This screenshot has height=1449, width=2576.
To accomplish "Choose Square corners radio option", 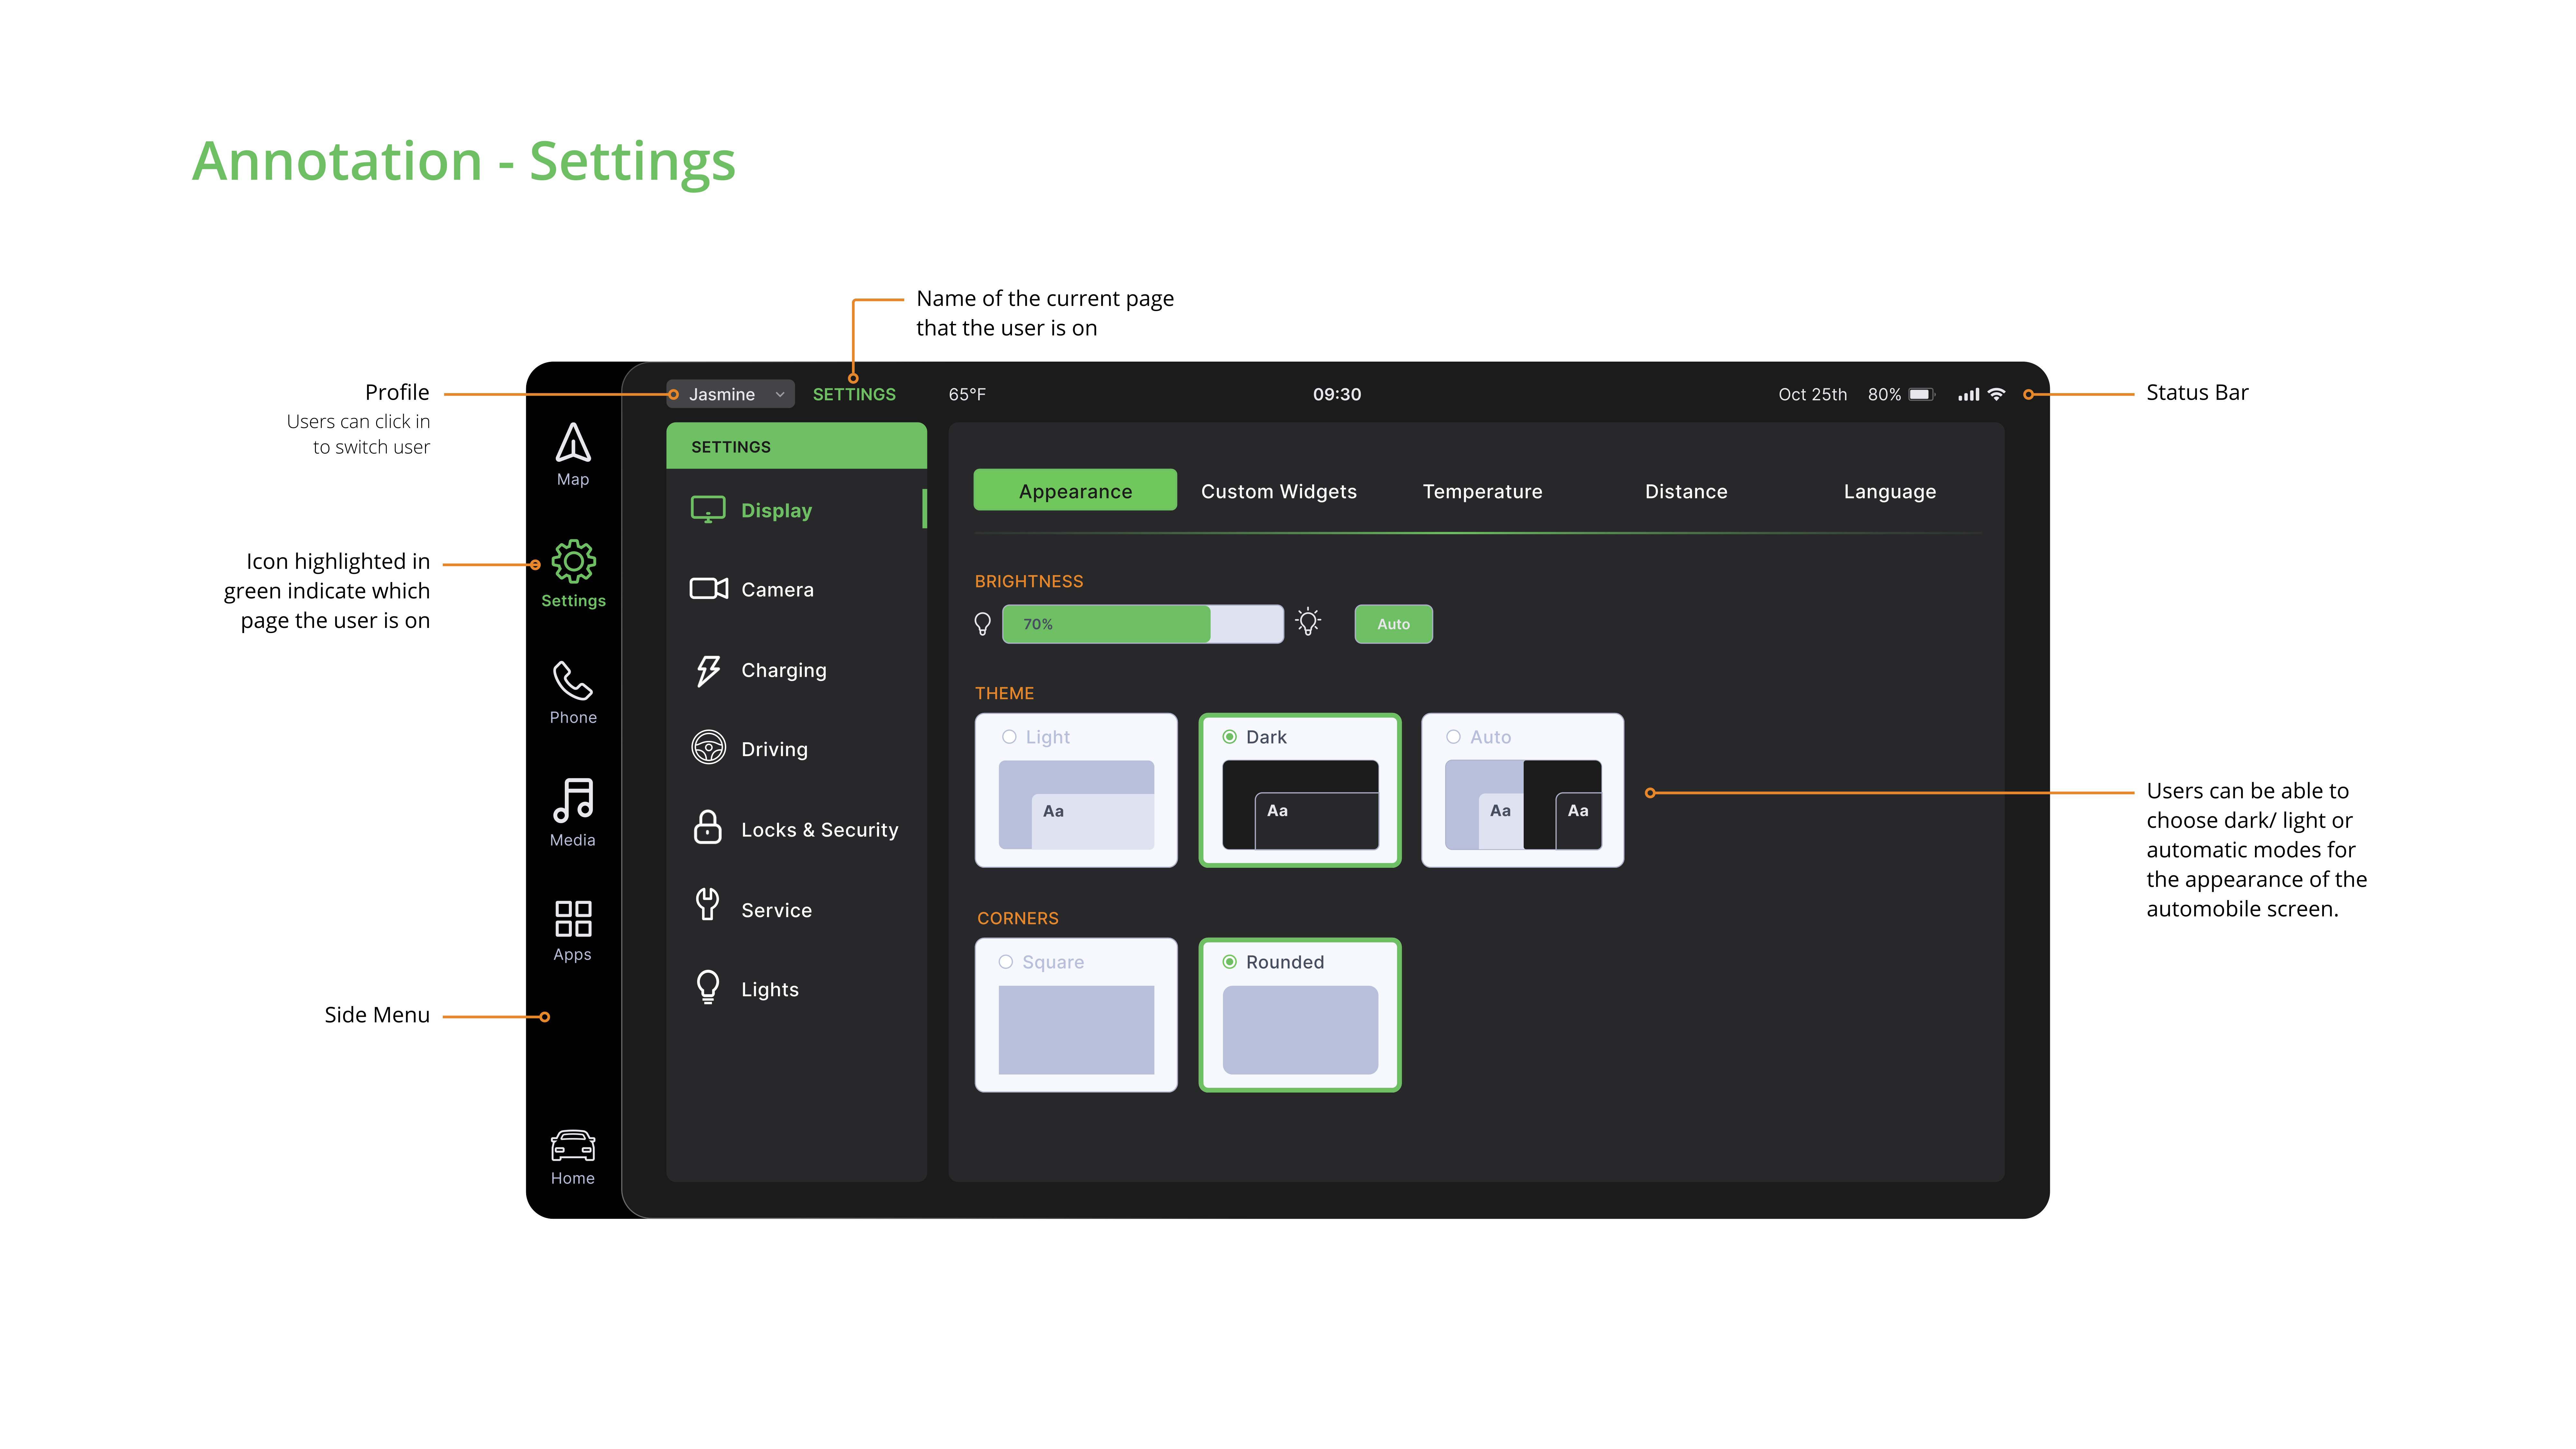I will (1006, 962).
